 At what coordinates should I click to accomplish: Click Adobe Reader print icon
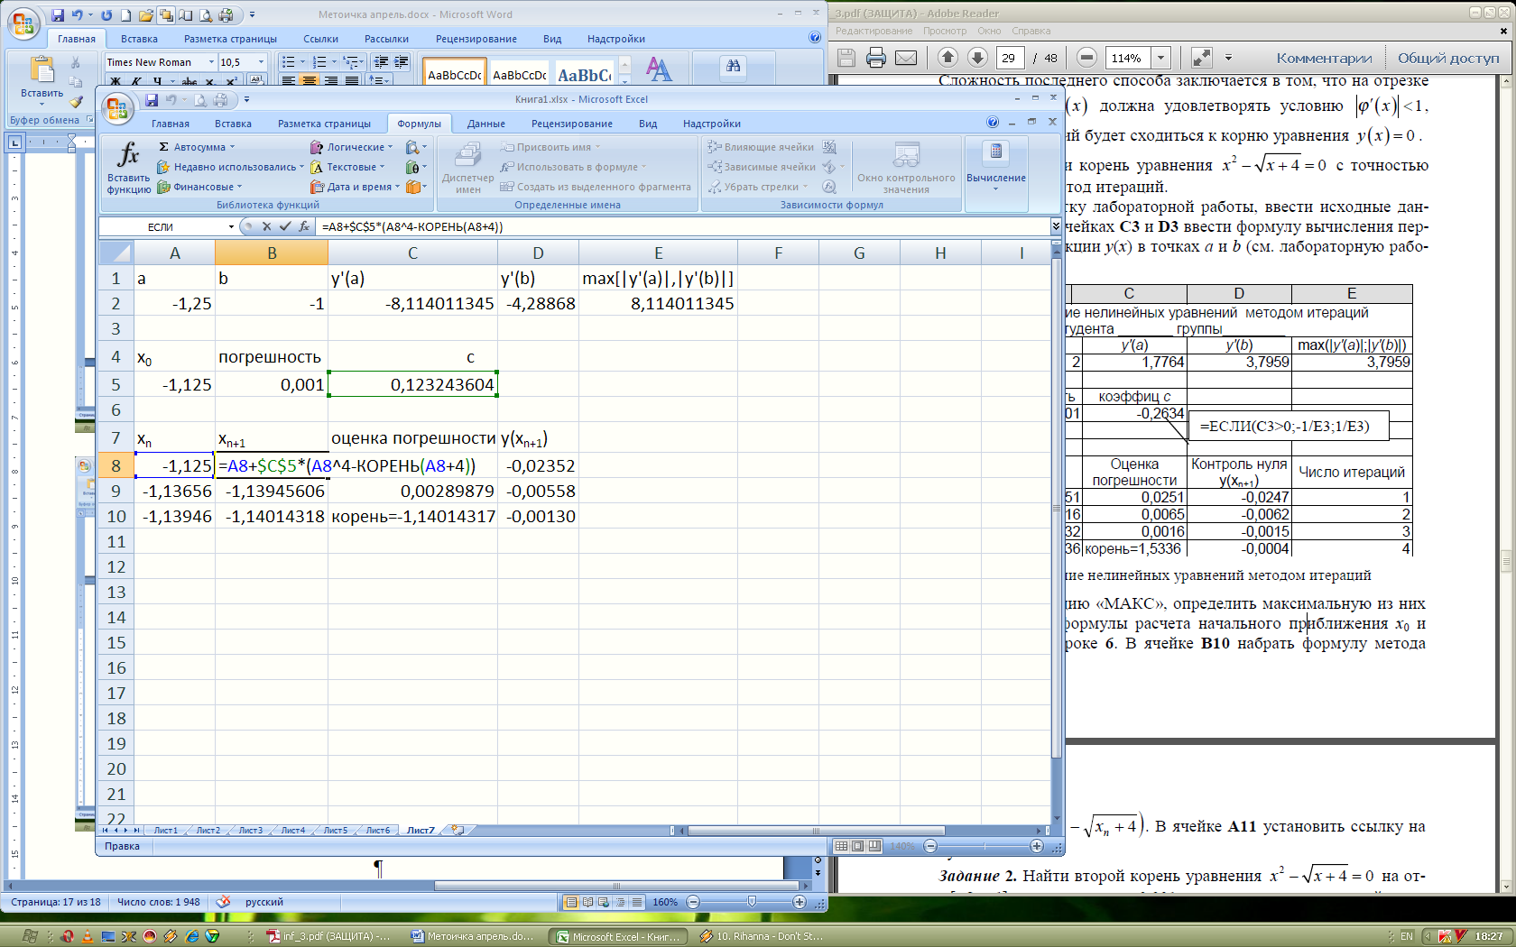875,58
